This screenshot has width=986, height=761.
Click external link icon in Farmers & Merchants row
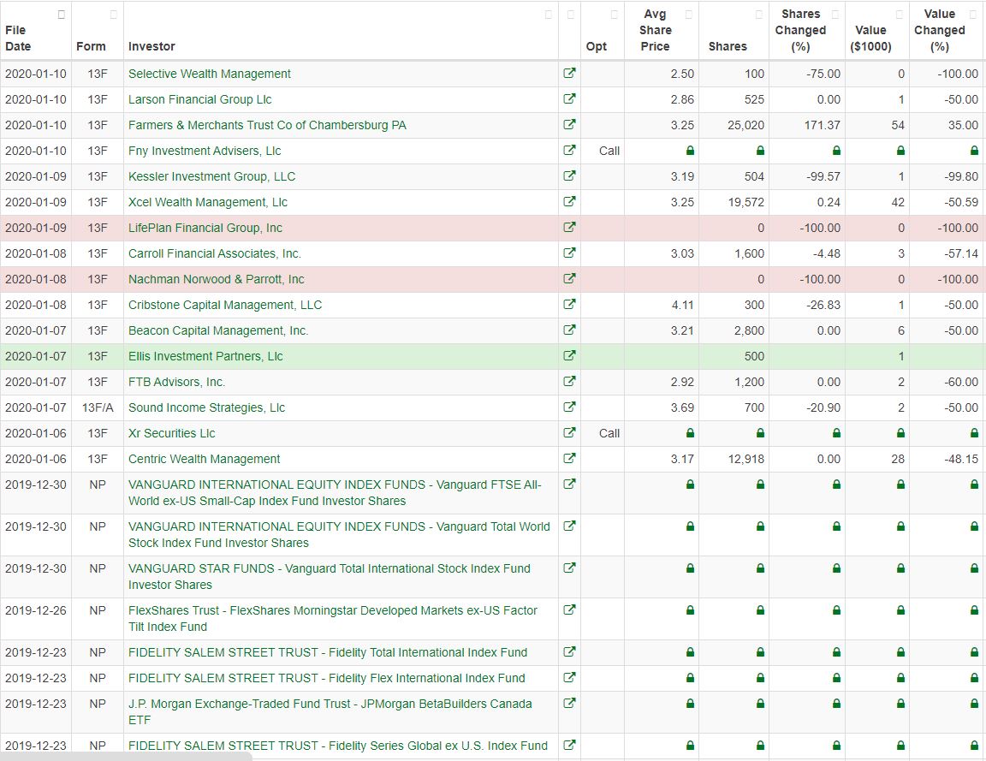pyautogui.click(x=569, y=124)
